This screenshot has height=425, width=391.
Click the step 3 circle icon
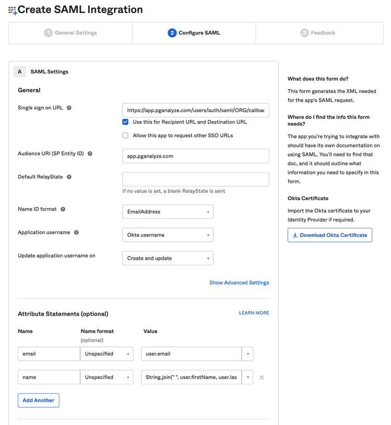pyautogui.click(x=304, y=33)
